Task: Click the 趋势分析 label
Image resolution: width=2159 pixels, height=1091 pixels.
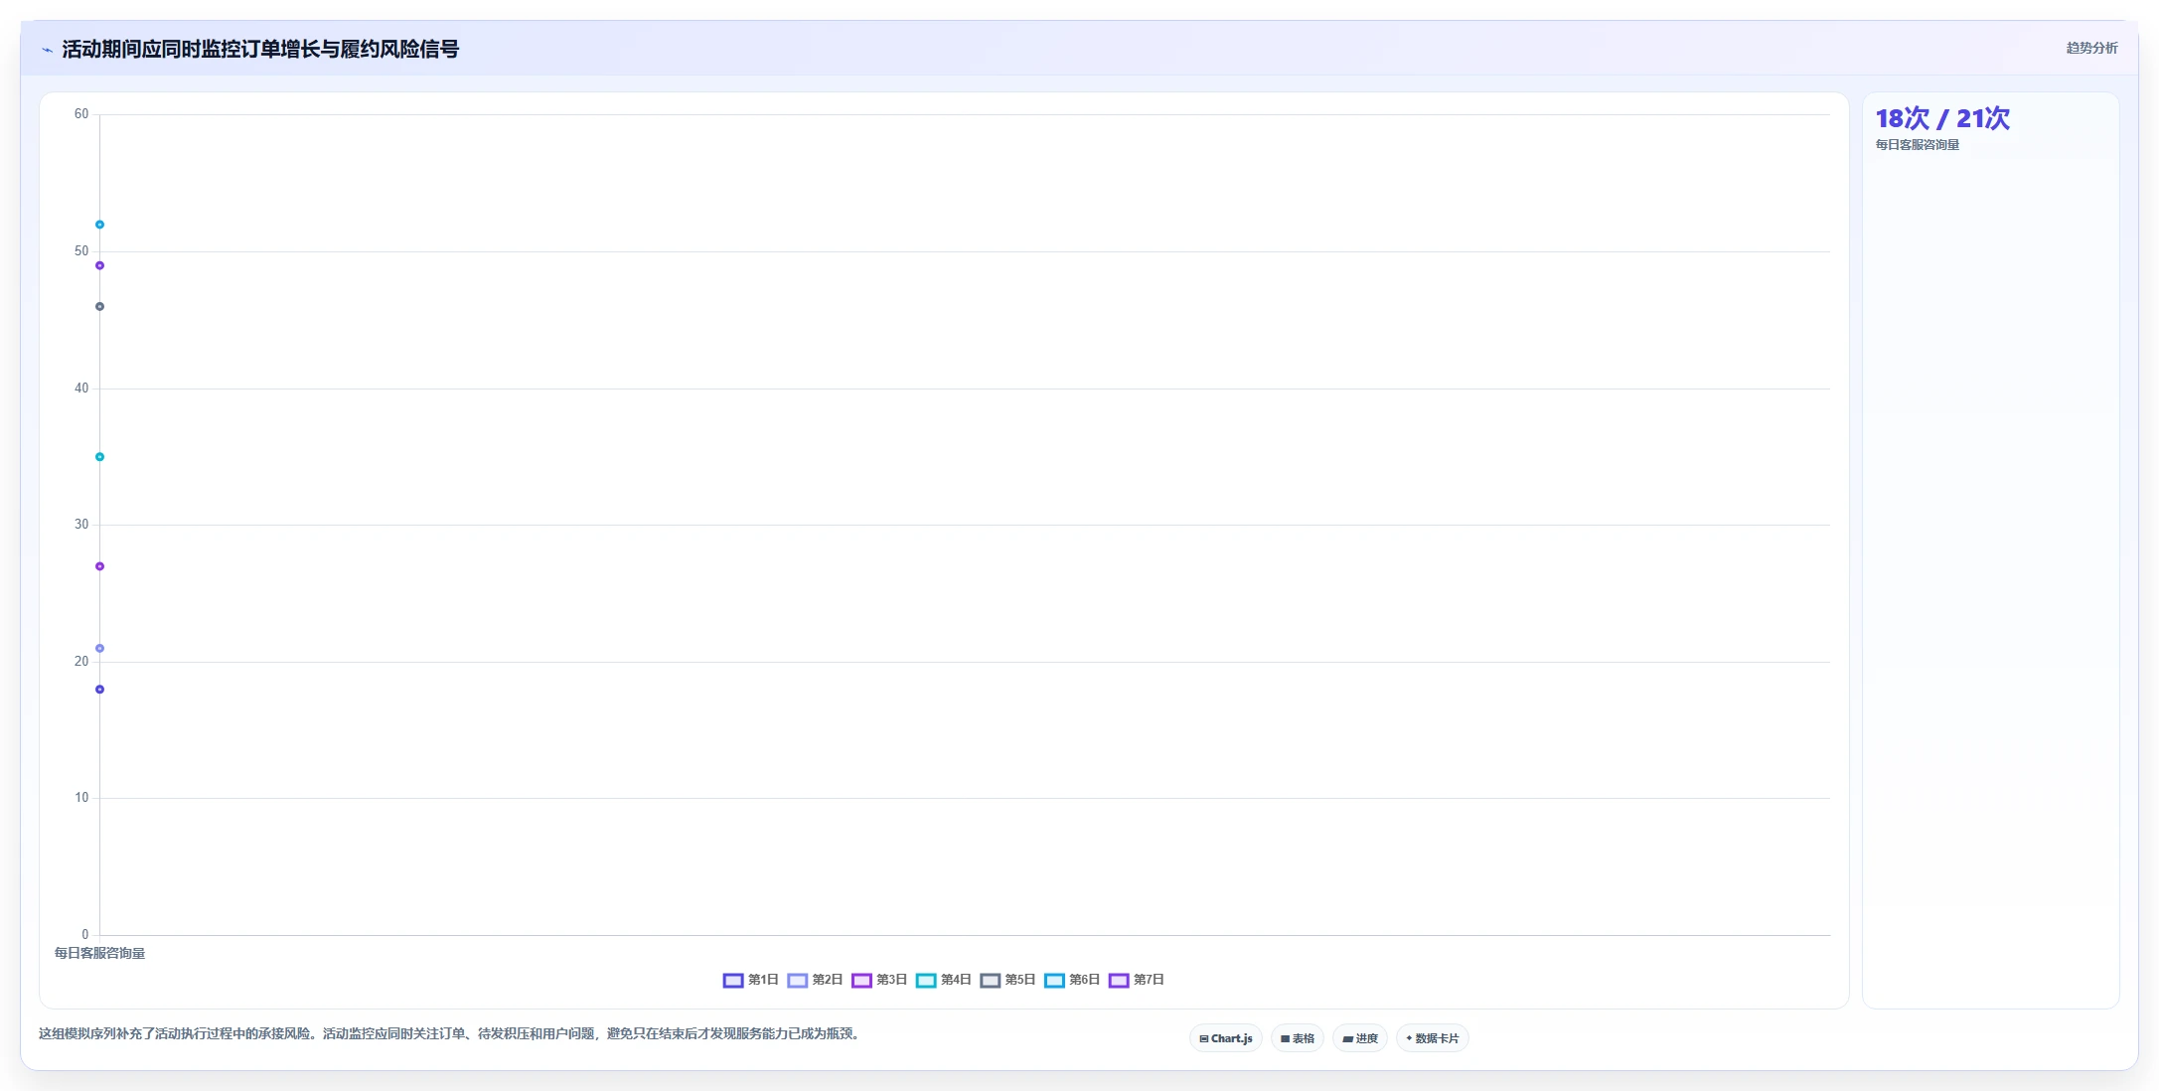Action: (x=2091, y=48)
